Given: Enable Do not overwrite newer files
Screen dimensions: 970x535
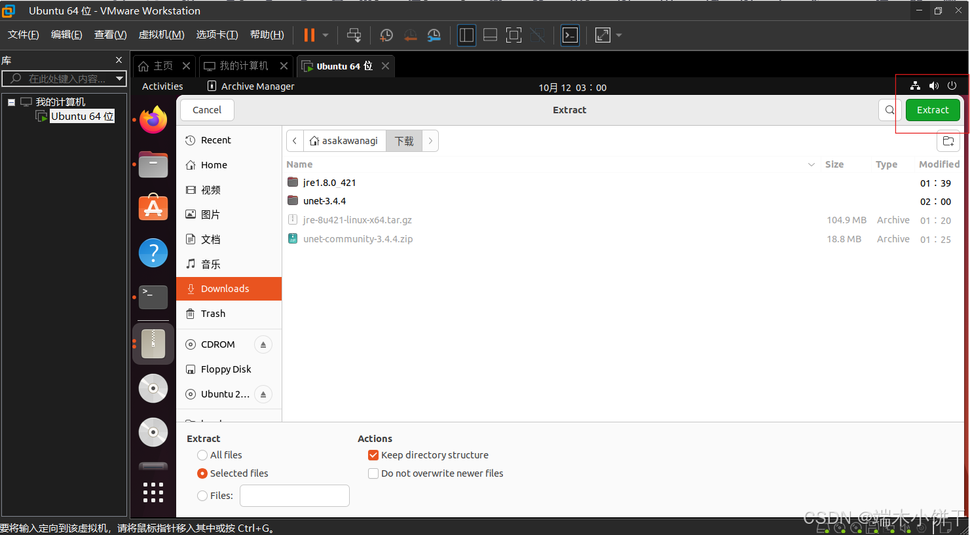Looking at the screenshot, I should [373, 473].
